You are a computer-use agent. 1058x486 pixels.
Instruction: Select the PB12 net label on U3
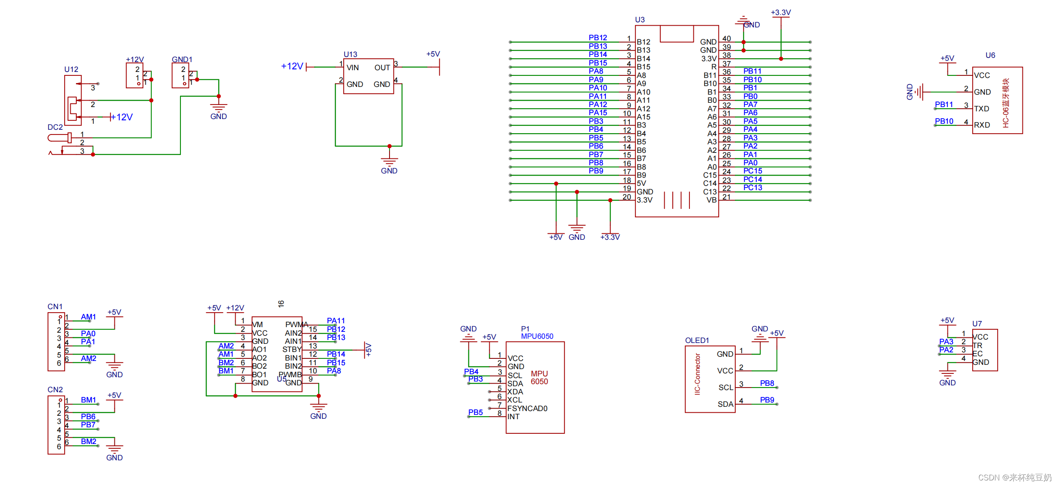[x=597, y=38]
